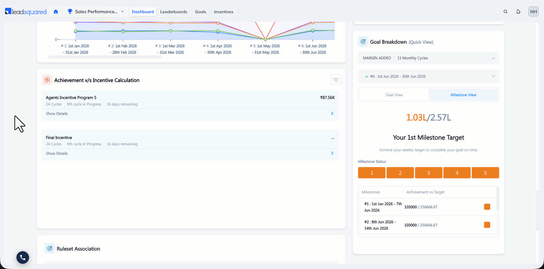Open the #6 Jun 2026 cycle dropdown
The image size is (544, 269).
click(x=429, y=76)
